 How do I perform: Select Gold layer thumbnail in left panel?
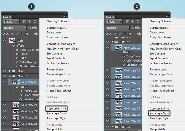click(x=12, y=41)
